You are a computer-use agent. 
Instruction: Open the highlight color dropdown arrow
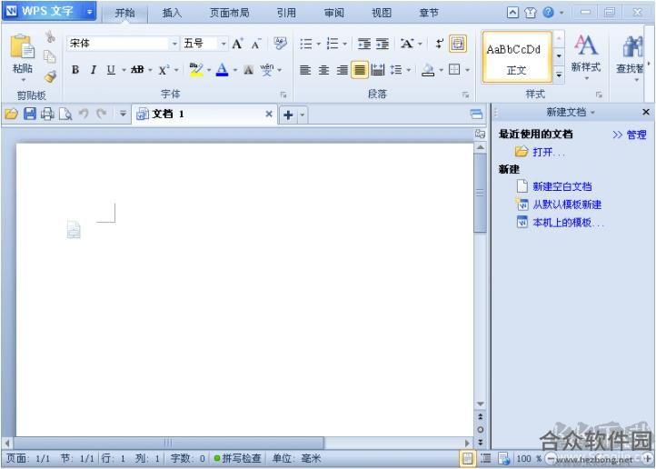coord(209,70)
